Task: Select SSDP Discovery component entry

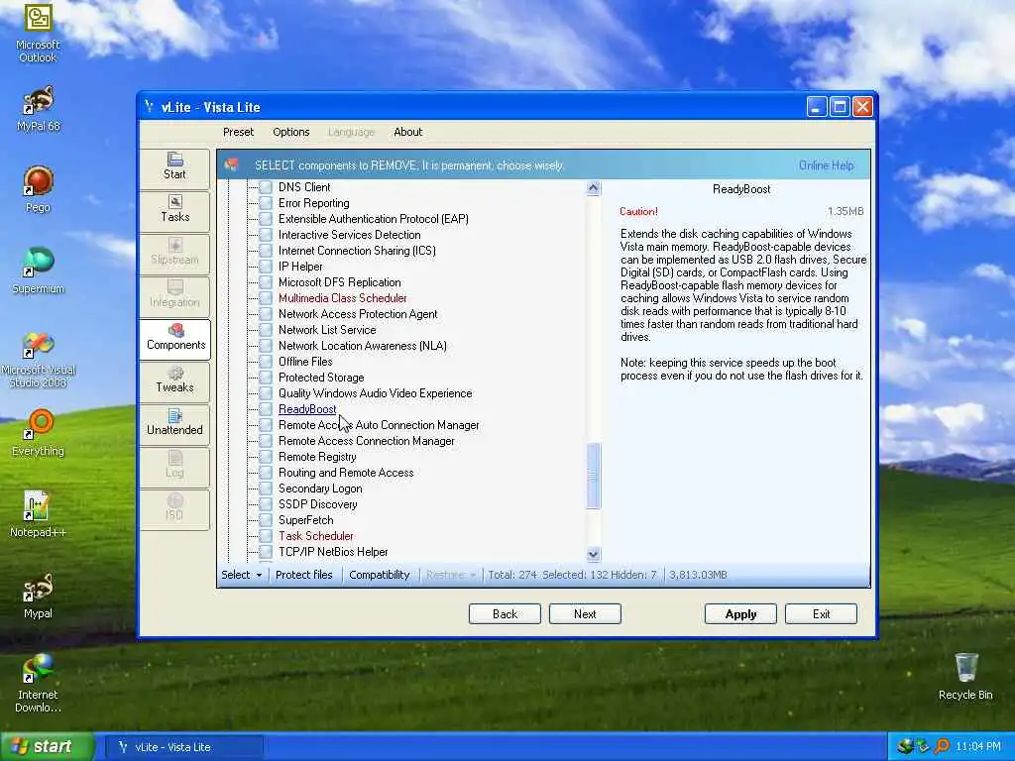Action: tap(318, 504)
